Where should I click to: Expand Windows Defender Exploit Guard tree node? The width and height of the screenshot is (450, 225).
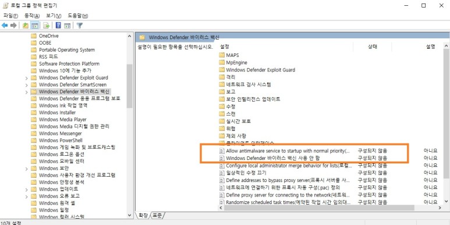[x=26, y=78]
